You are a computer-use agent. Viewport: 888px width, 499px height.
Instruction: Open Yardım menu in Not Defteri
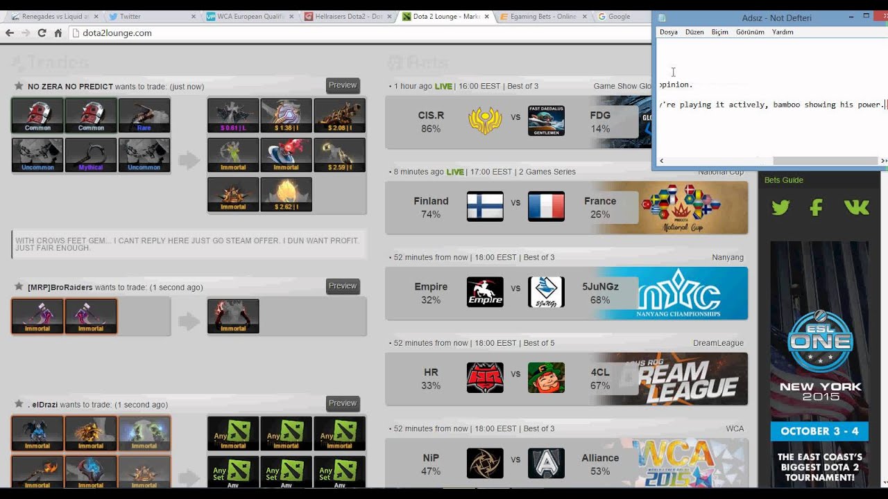tap(783, 32)
